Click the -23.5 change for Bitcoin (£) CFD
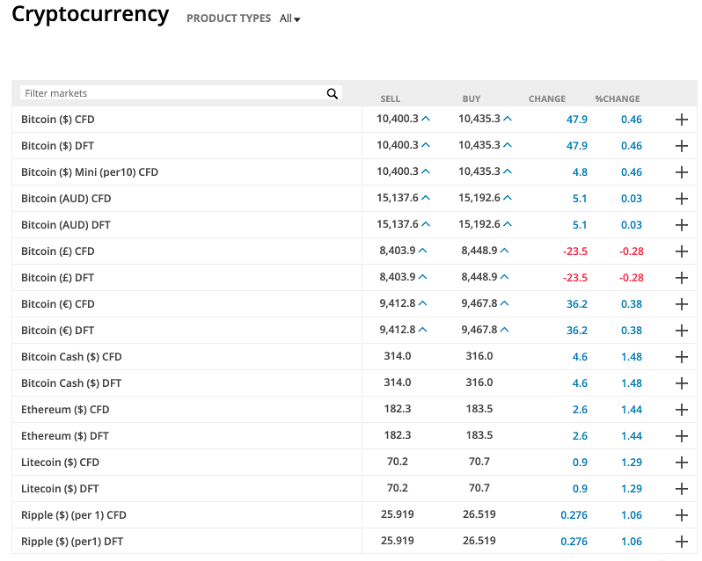Image resolution: width=702 pixels, height=561 pixels. 574,251
